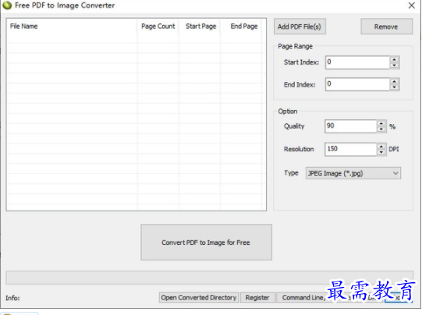The height and width of the screenshot is (315, 422).
Task: Click the Remove button
Action: [x=386, y=27]
